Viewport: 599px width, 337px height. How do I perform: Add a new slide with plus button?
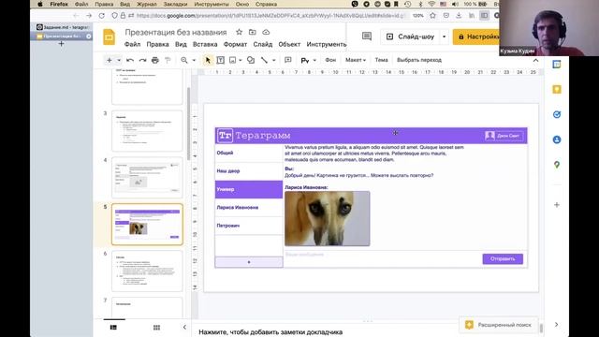pos(110,60)
